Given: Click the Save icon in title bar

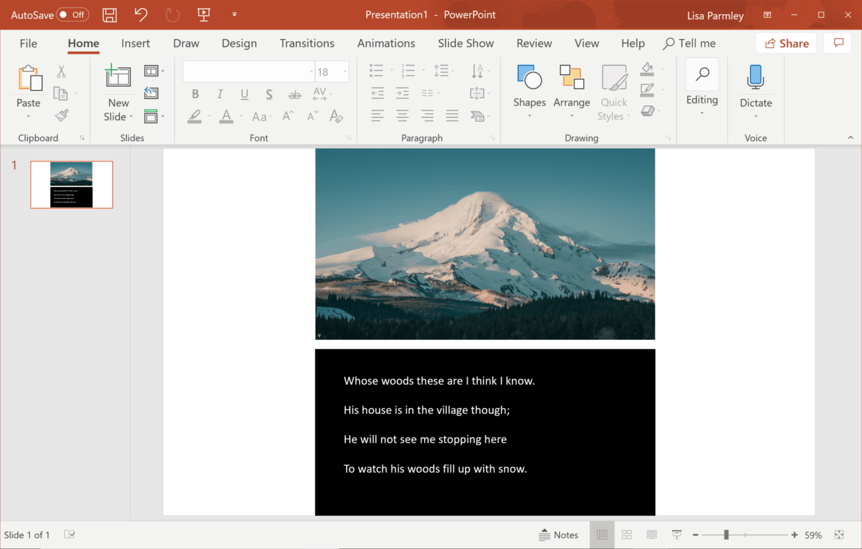Looking at the screenshot, I should pyautogui.click(x=110, y=15).
